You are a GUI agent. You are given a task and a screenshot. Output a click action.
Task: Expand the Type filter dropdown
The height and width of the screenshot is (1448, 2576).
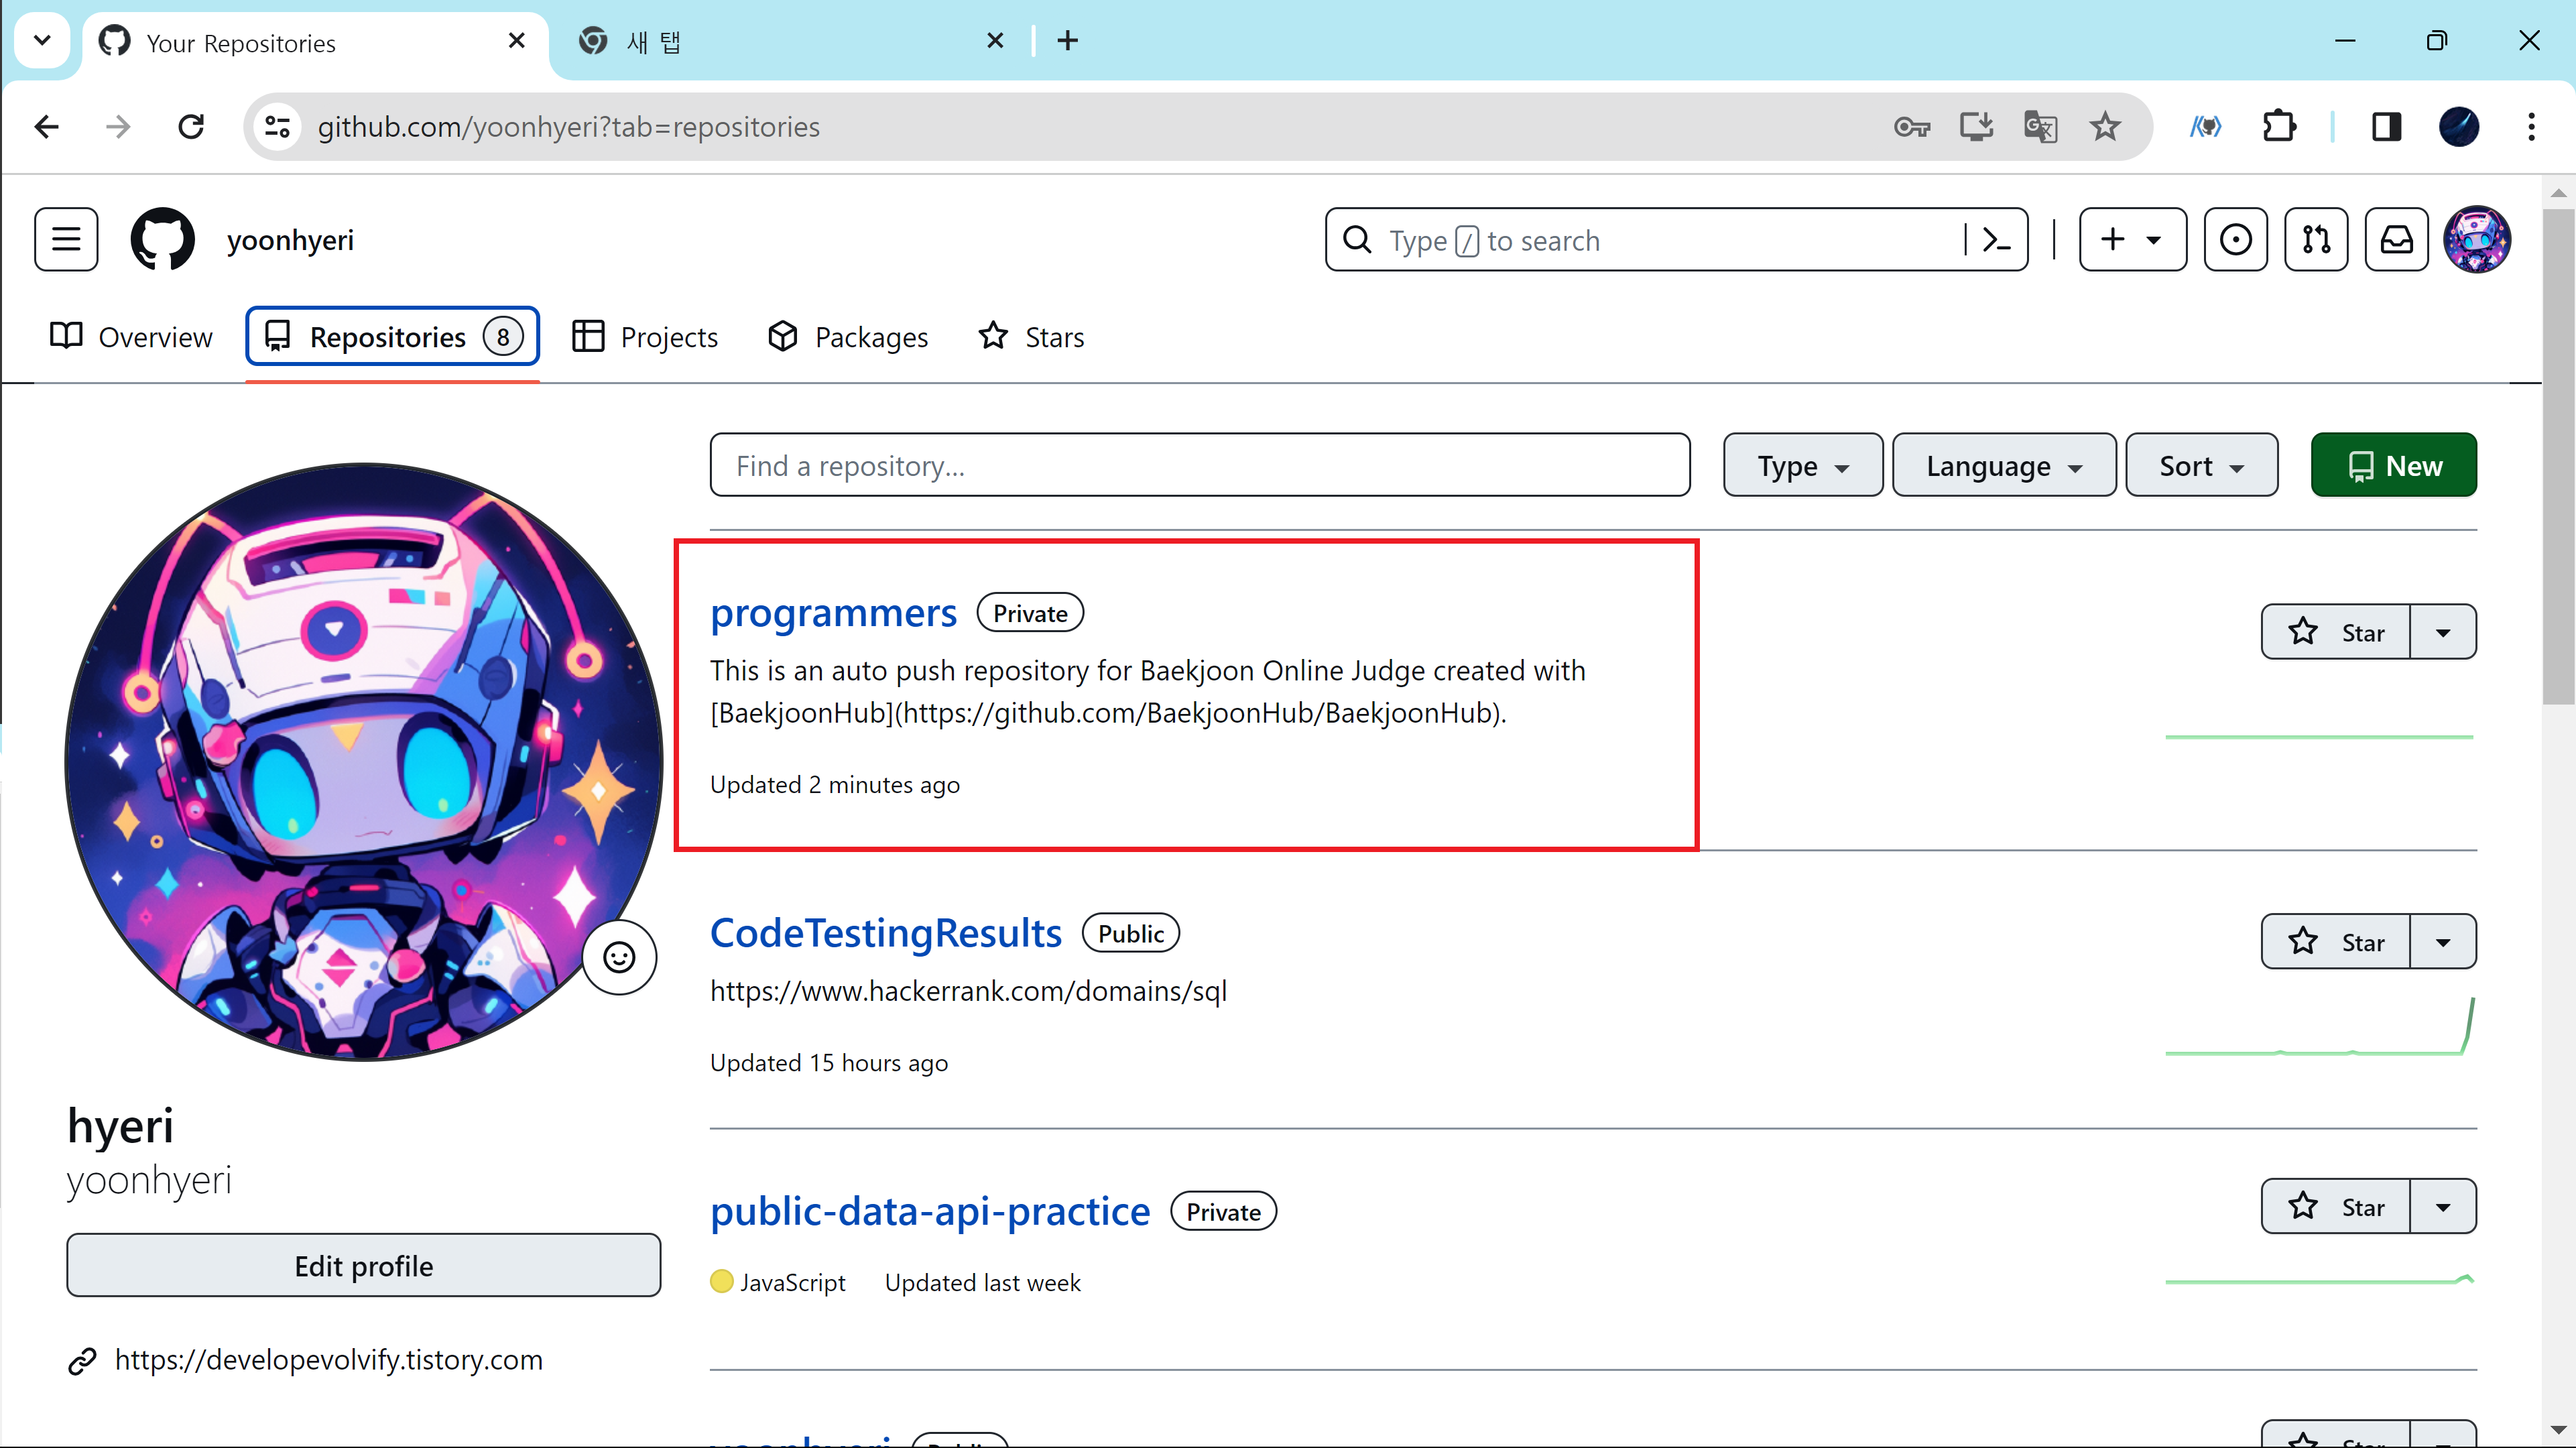(1802, 466)
